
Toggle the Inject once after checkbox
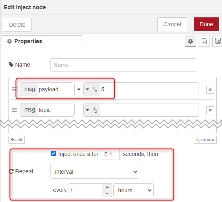point(53,154)
